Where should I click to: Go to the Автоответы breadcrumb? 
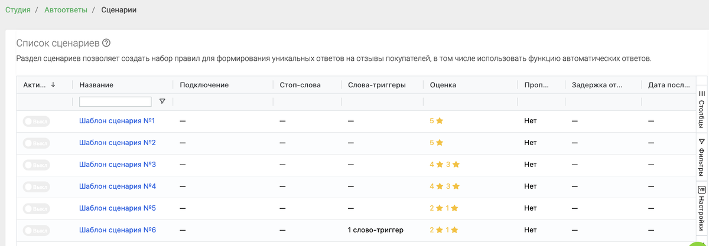pyautogui.click(x=66, y=10)
